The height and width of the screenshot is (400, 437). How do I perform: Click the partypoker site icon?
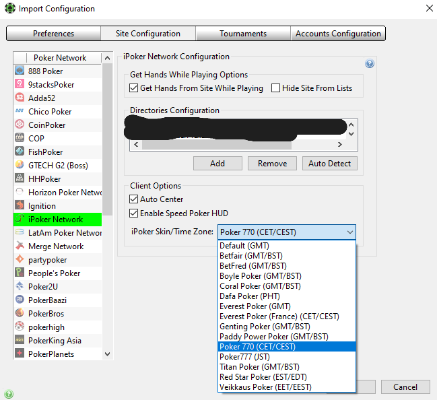point(20,259)
